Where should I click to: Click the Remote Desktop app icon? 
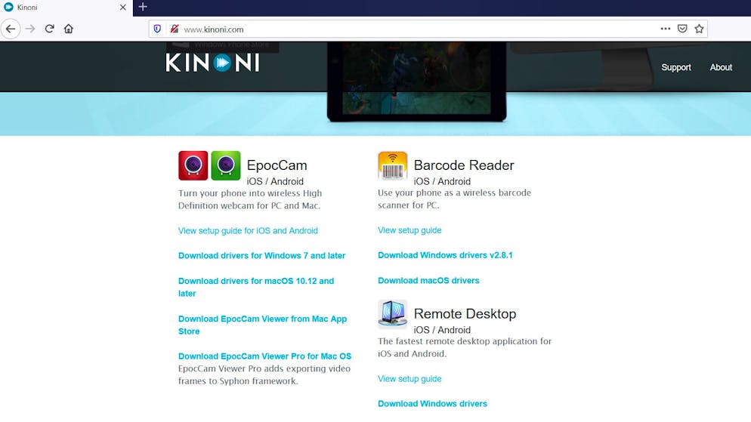[392, 314]
